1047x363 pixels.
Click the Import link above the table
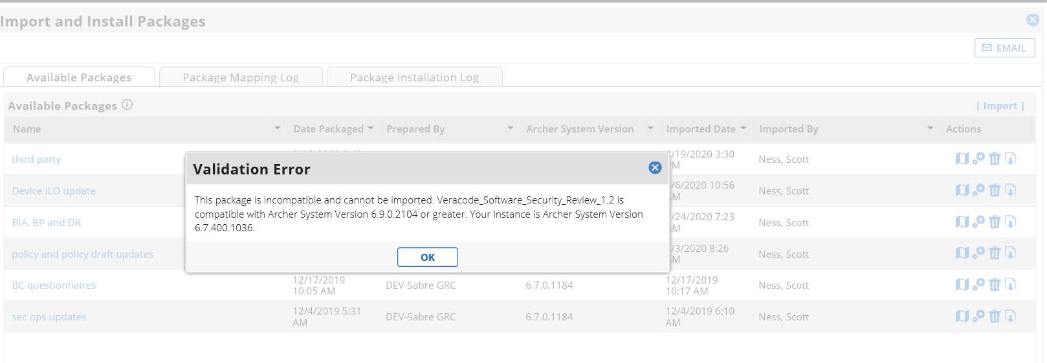coord(1000,106)
